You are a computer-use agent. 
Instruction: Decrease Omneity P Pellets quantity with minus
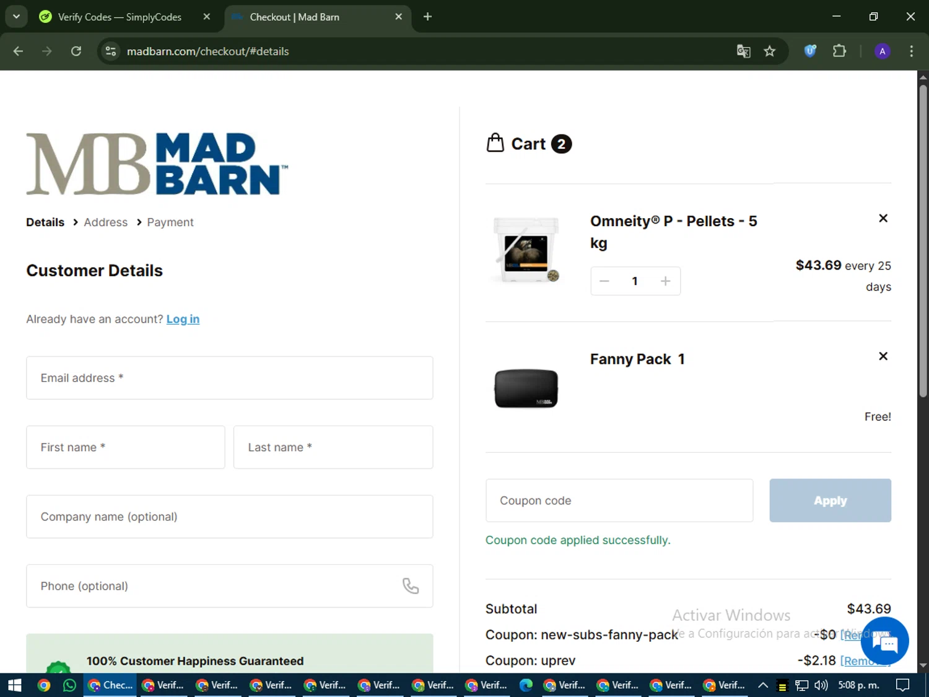coord(604,281)
